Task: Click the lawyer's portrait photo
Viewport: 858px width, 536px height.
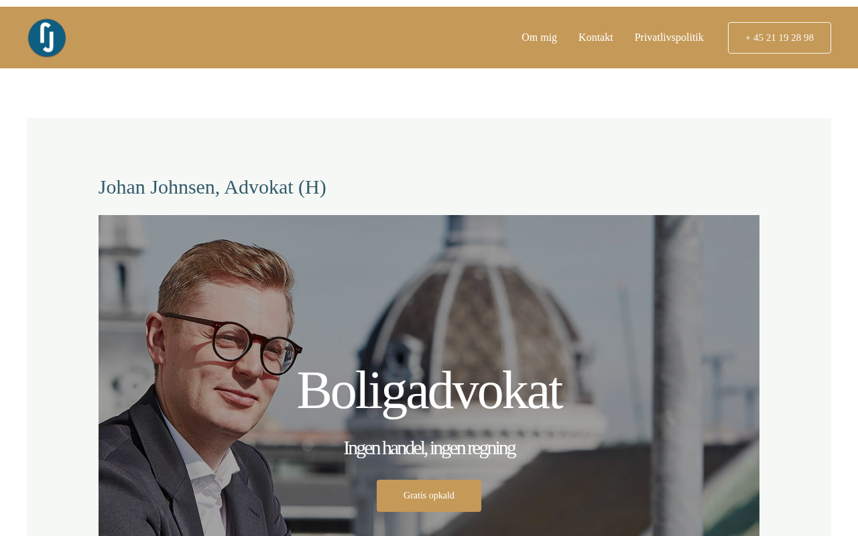Action: (221, 382)
